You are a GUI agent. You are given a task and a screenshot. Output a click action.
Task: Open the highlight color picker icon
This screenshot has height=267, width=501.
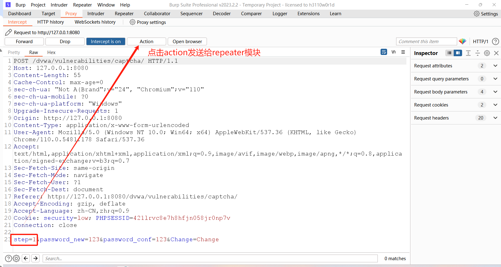click(x=462, y=41)
